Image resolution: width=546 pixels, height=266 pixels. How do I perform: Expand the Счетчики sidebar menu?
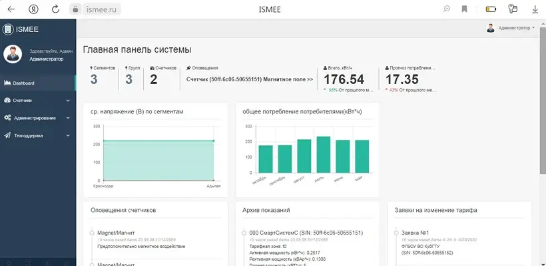(x=37, y=101)
